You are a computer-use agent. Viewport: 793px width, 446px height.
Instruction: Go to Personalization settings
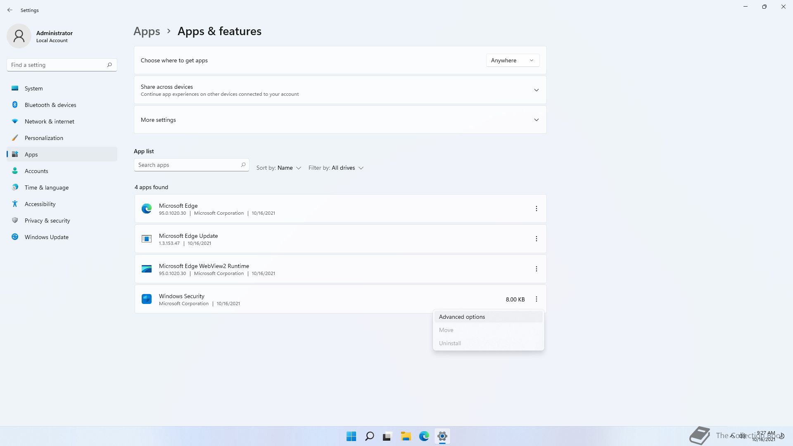(x=62, y=138)
